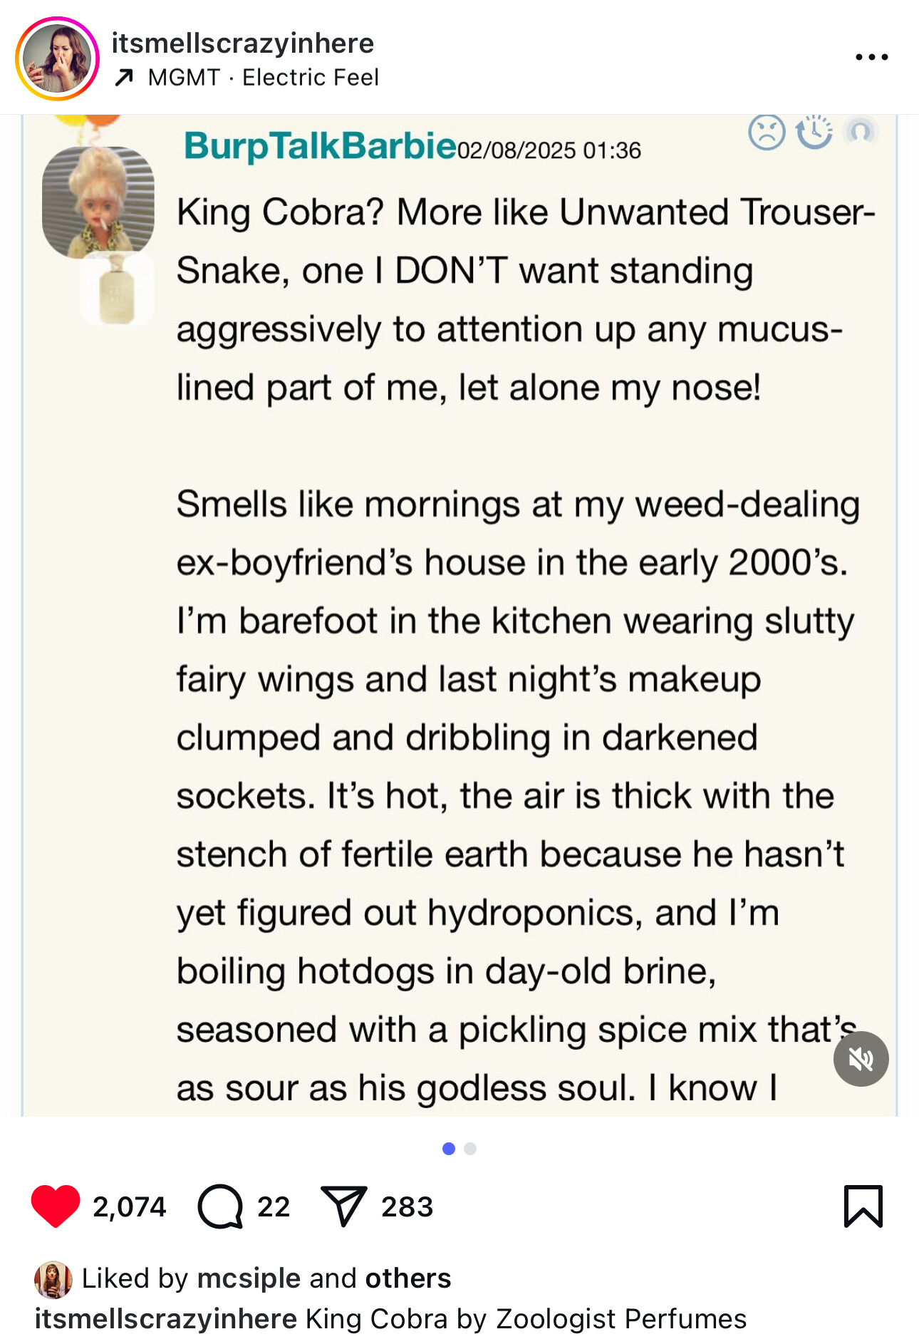Tap the paper plane share icon

click(343, 1206)
